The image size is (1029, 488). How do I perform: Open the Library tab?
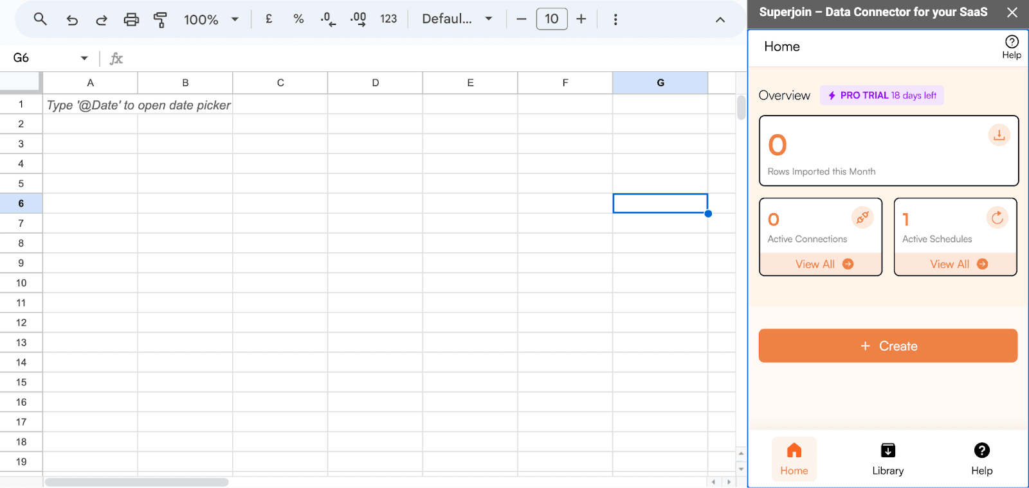(x=888, y=458)
